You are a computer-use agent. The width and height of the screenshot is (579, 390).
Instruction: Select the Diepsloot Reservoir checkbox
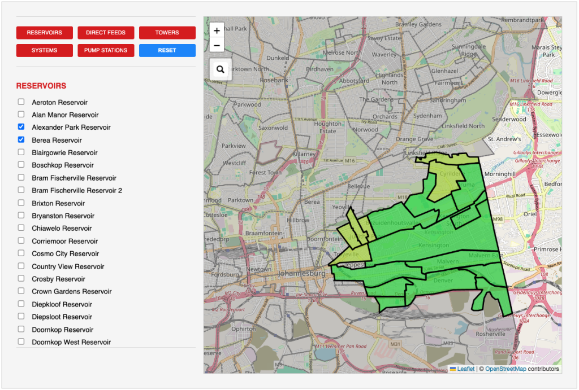coord(21,317)
